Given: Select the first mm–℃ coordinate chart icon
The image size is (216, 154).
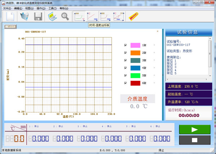Looking at the screenshot, I should tap(79, 16).
